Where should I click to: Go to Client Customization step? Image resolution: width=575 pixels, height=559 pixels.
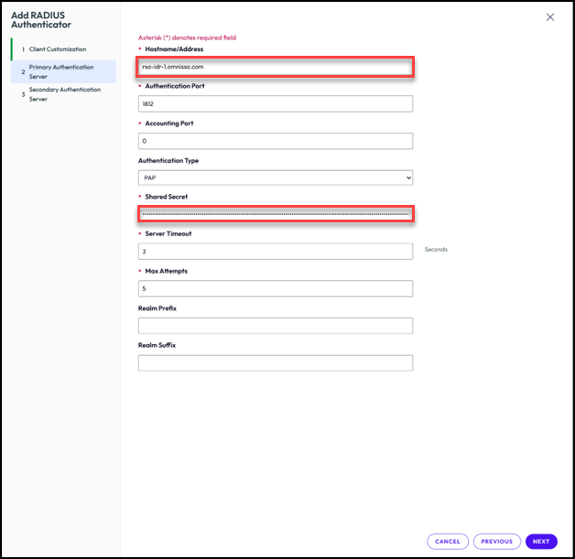[x=58, y=49]
